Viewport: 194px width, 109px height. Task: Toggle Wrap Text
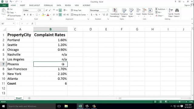pos(76,10)
